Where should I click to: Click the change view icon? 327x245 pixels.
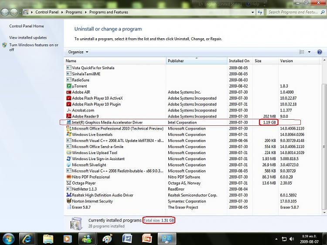[302, 52]
